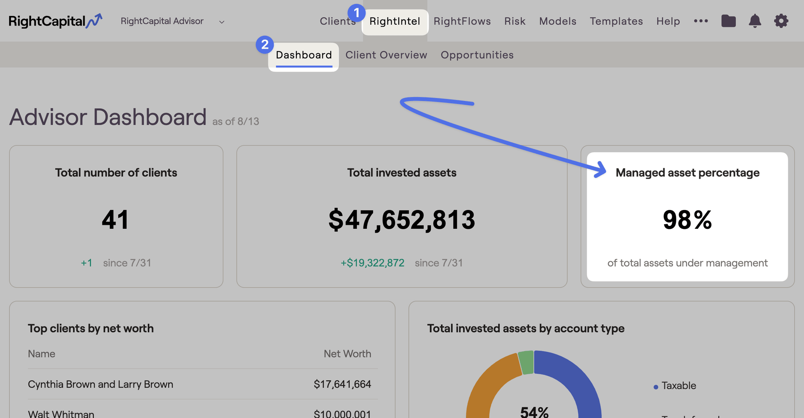Click the +1 client change figure
The width and height of the screenshot is (804, 418).
click(x=87, y=263)
